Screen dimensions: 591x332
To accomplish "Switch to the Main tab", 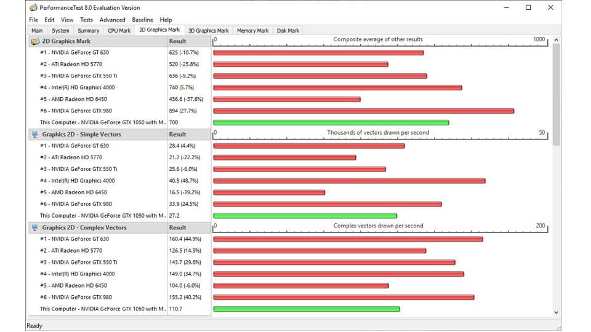I will (37, 31).
